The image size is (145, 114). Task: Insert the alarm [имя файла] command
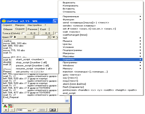(100, 84)
